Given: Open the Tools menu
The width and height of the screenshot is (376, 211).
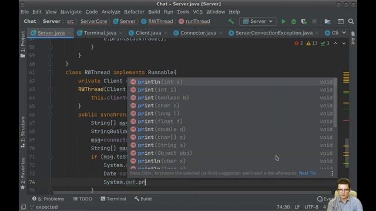Looking at the screenshot, I should [x=183, y=12].
